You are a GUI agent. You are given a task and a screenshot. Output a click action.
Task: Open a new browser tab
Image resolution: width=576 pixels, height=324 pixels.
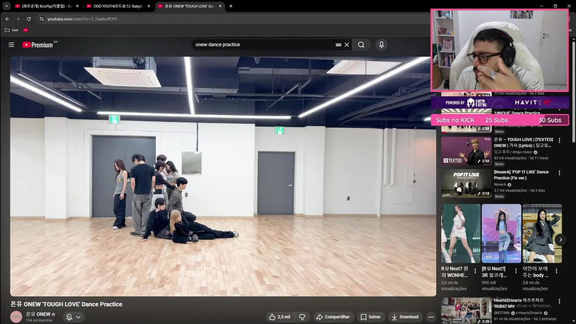point(231,6)
